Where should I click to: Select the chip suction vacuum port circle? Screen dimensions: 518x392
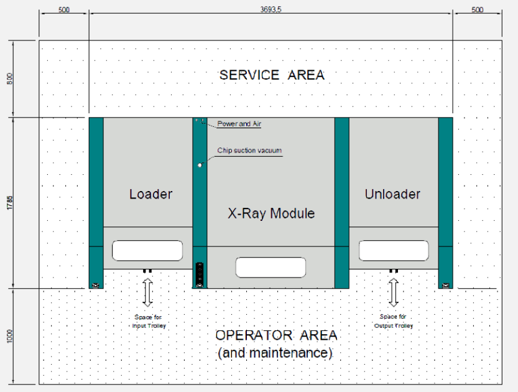[200, 165]
